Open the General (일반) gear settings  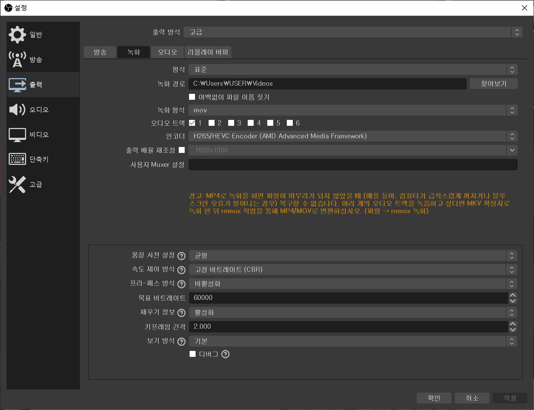pos(17,34)
